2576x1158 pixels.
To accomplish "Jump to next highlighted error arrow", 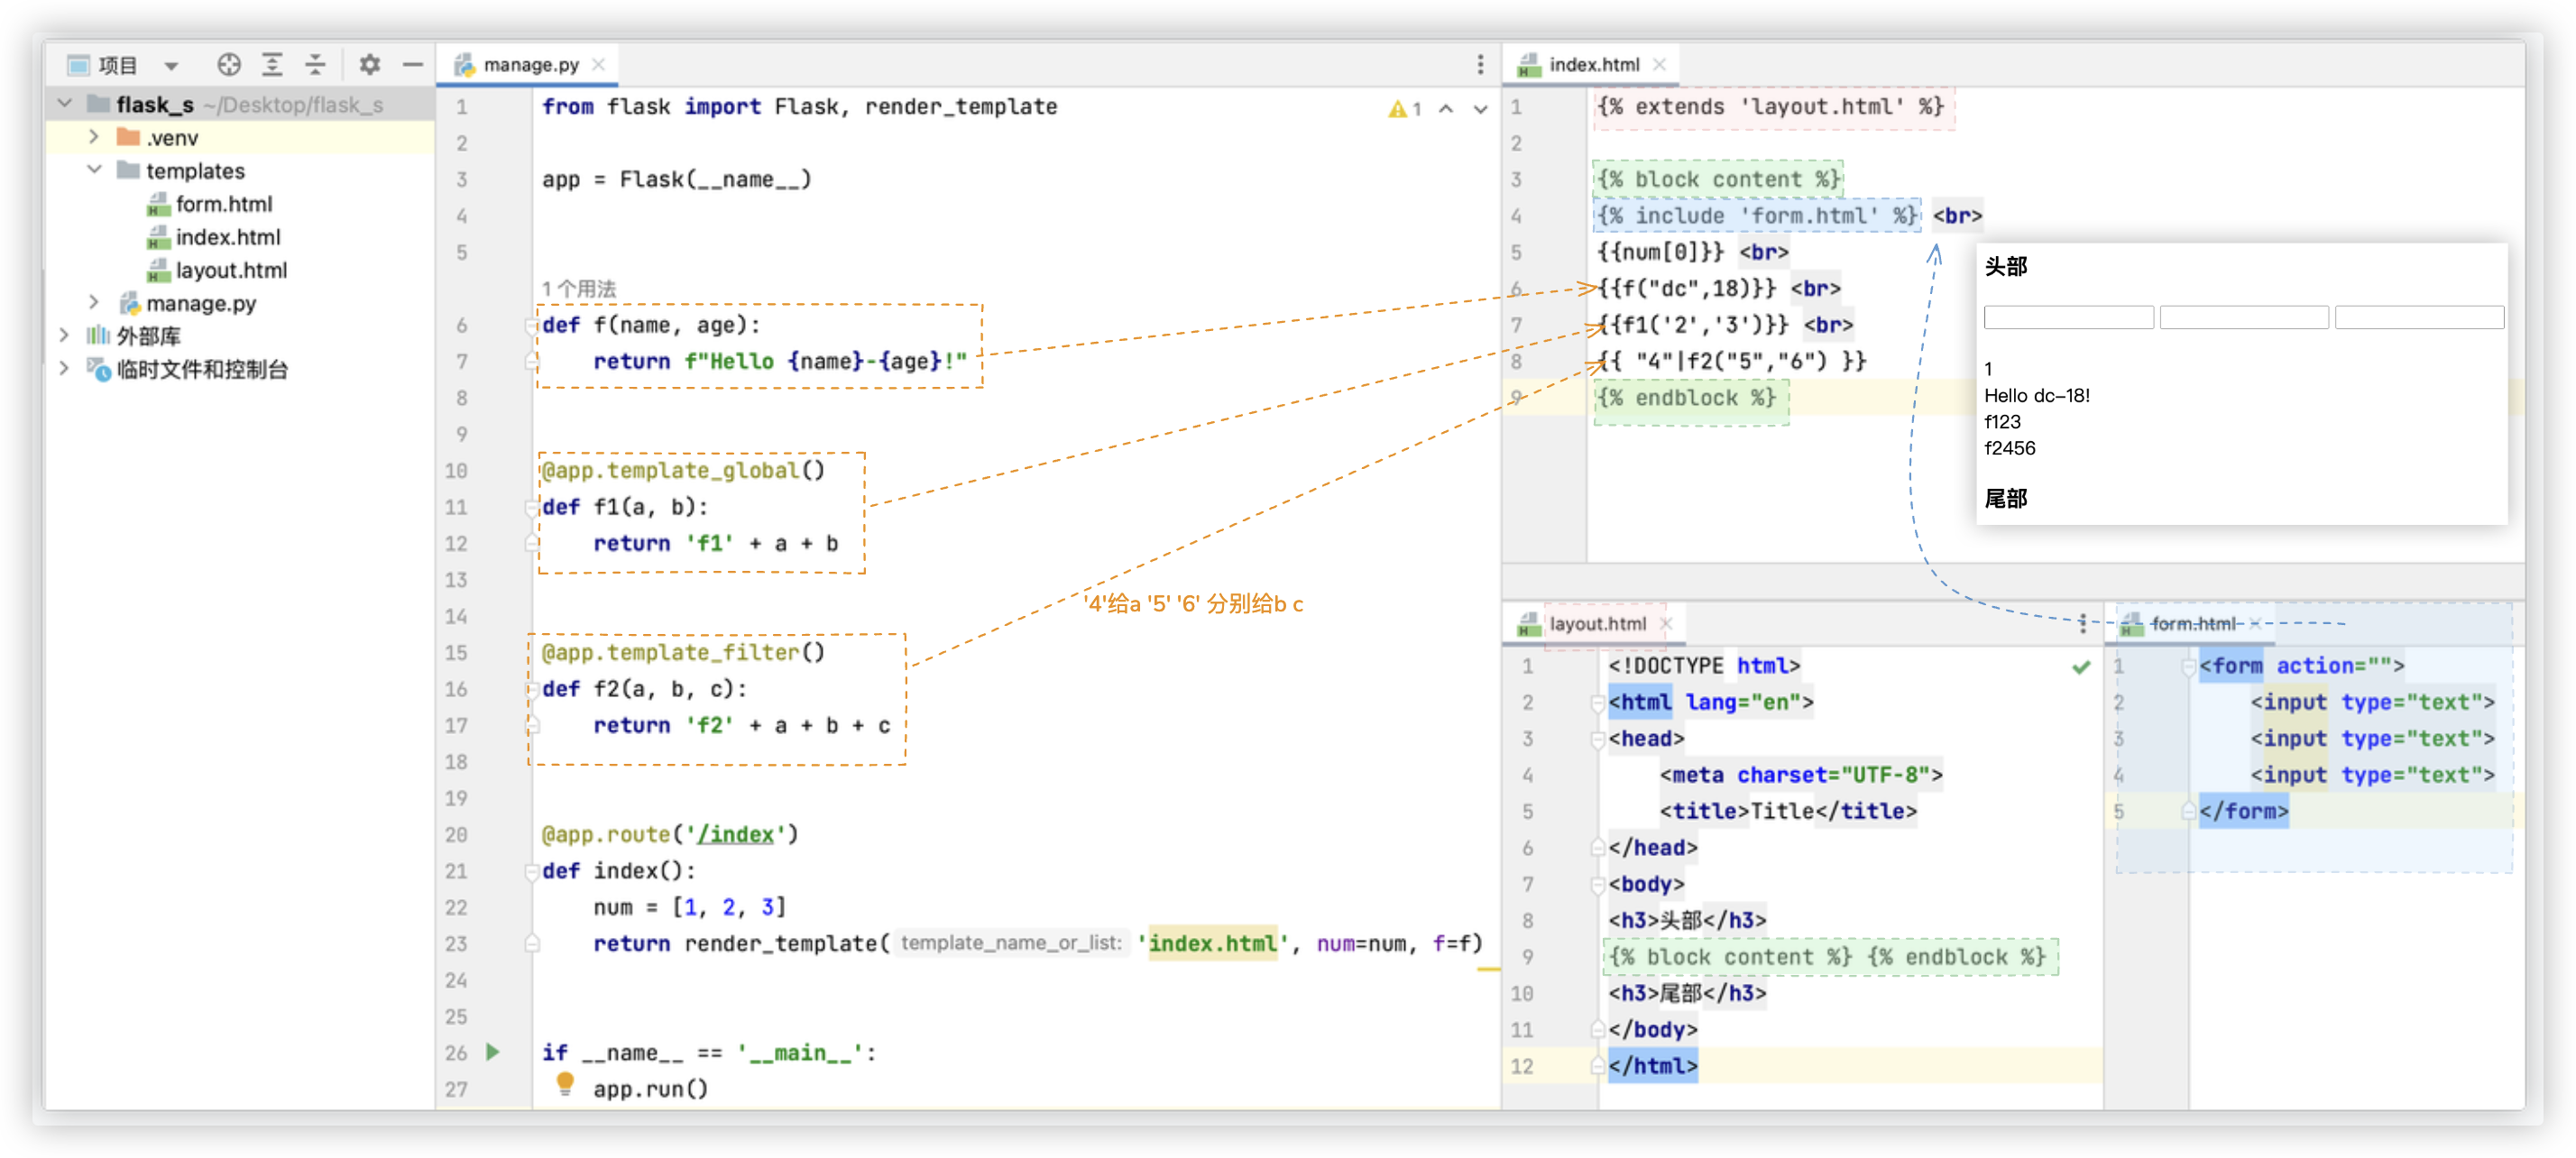I will coord(1481,109).
